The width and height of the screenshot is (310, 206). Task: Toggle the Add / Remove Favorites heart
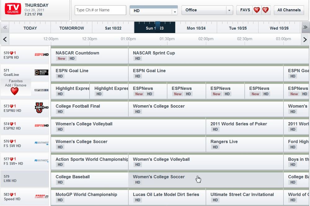point(15,91)
